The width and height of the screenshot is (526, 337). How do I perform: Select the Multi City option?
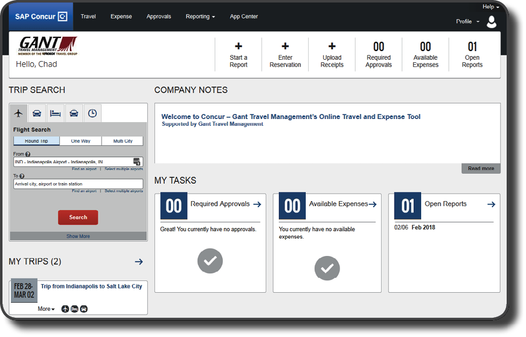(122, 141)
